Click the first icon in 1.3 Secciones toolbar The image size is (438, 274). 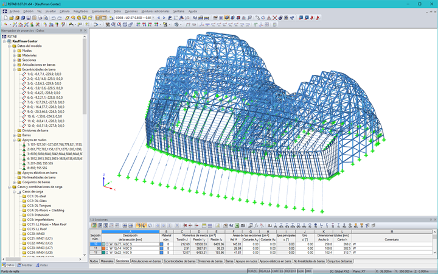[x=94, y=225]
